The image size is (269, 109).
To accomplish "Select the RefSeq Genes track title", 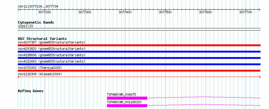I will pos(31,91).
